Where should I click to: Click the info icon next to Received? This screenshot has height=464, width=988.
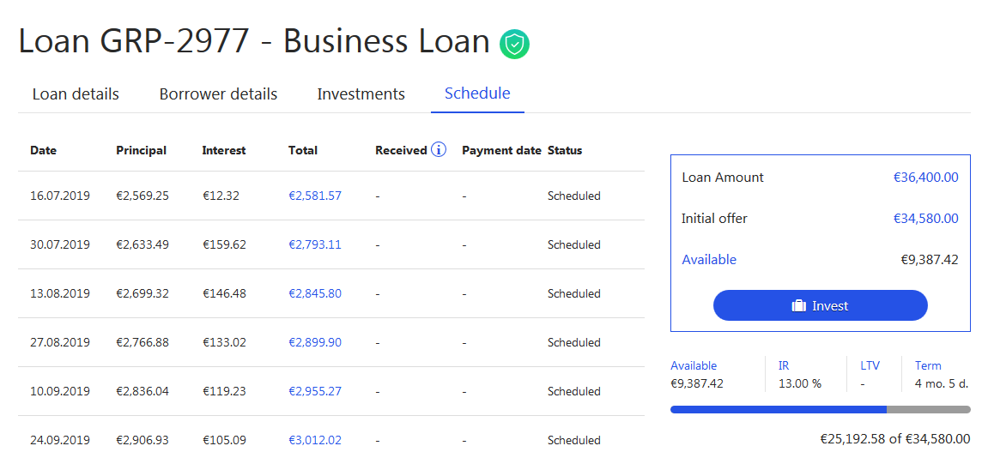pyautogui.click(x=439, y=150)
